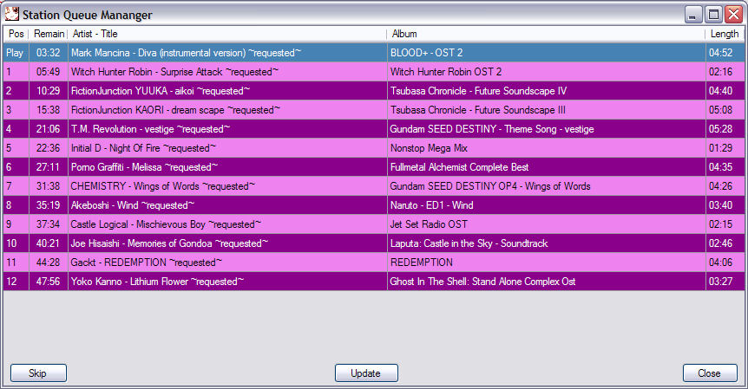Select Akeboshi - Wind queue entry

[132, 205]
